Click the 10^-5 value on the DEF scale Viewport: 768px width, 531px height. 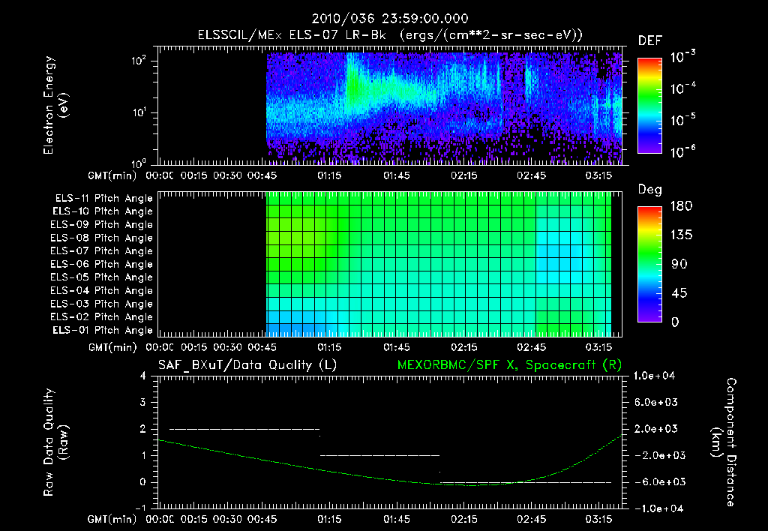pos(682,119)
